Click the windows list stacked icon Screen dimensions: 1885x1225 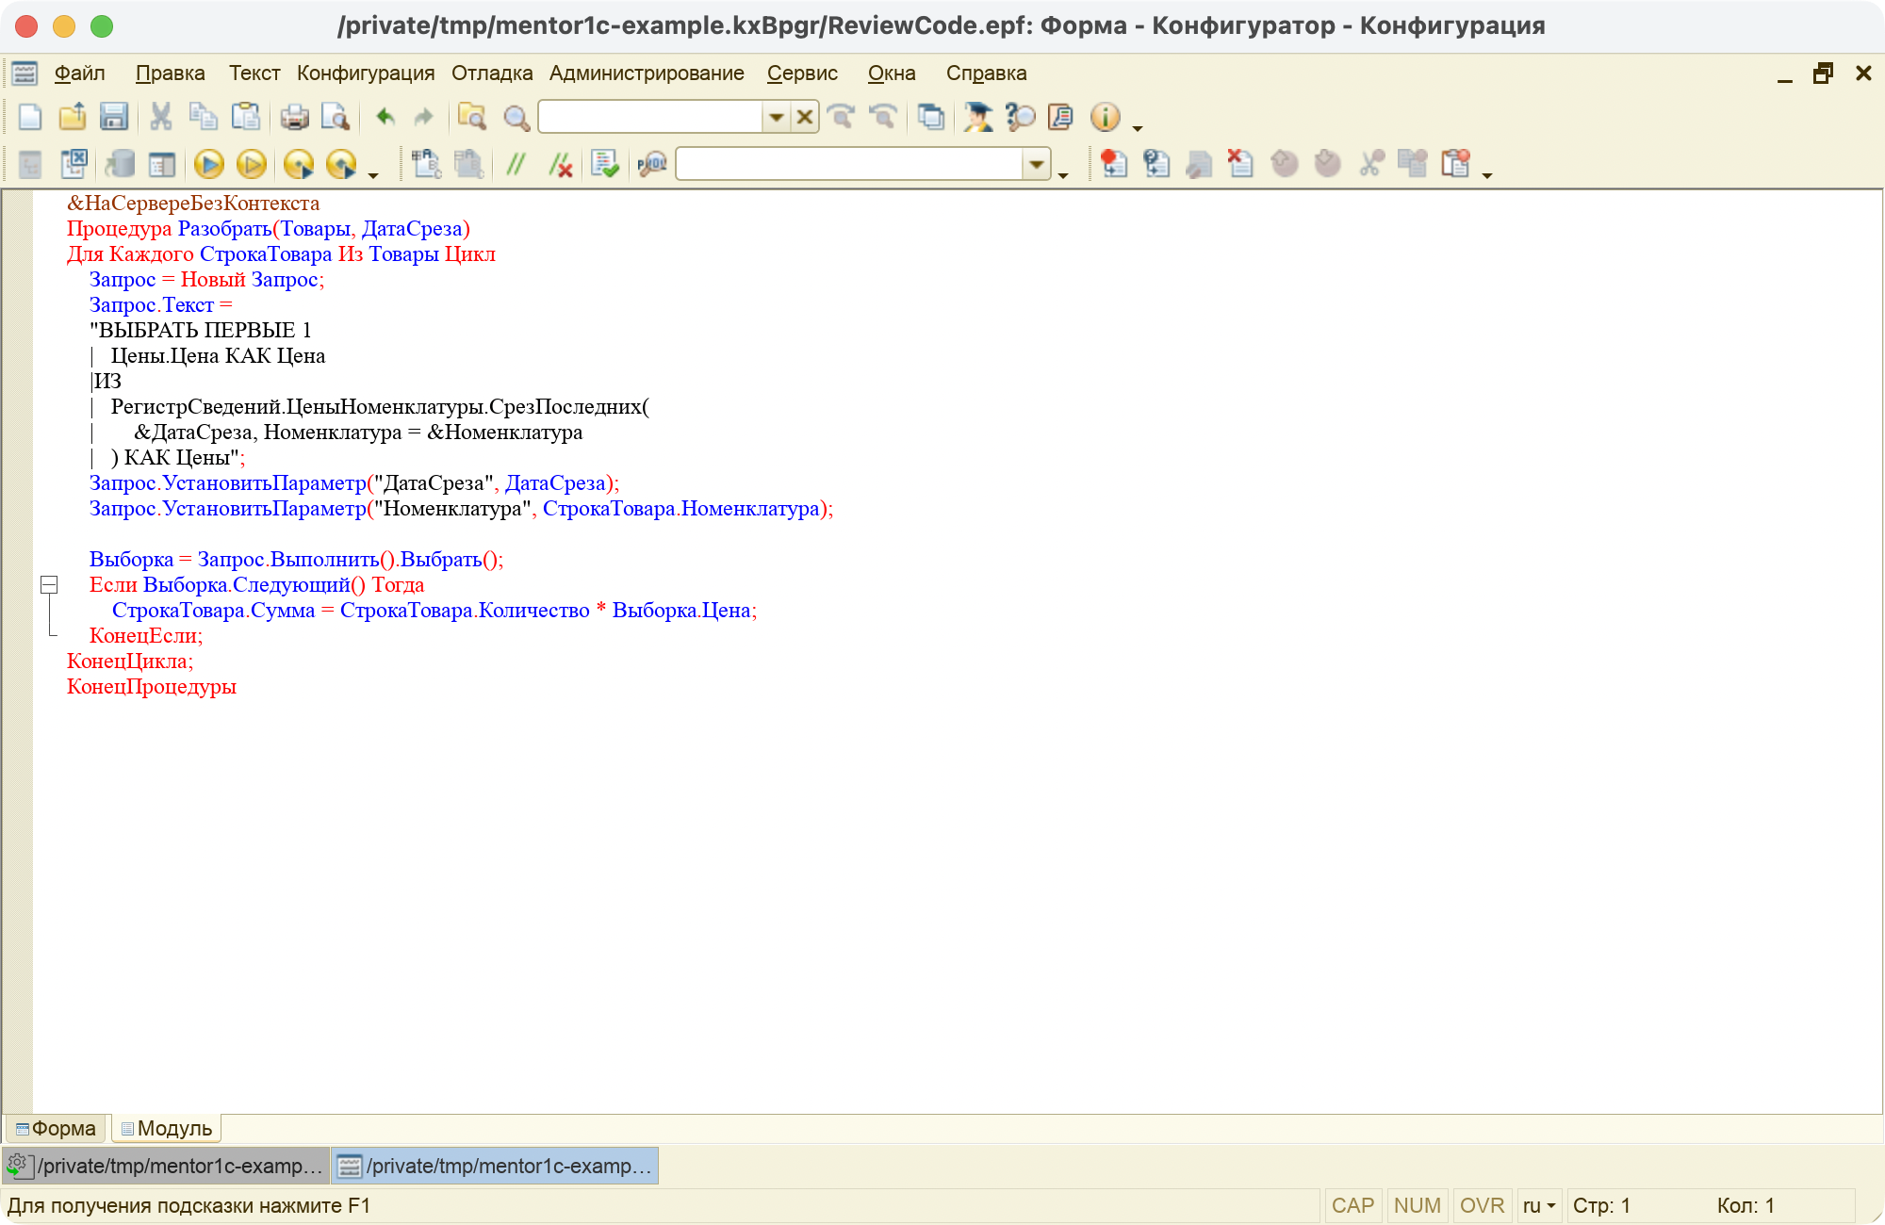pyautogui.click(x=930, y=117)
